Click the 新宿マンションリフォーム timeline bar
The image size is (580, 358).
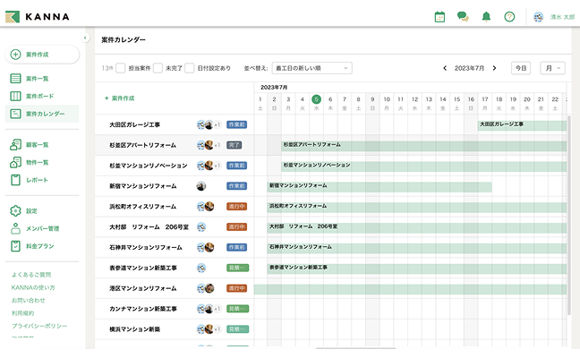(x=380, y=187)
